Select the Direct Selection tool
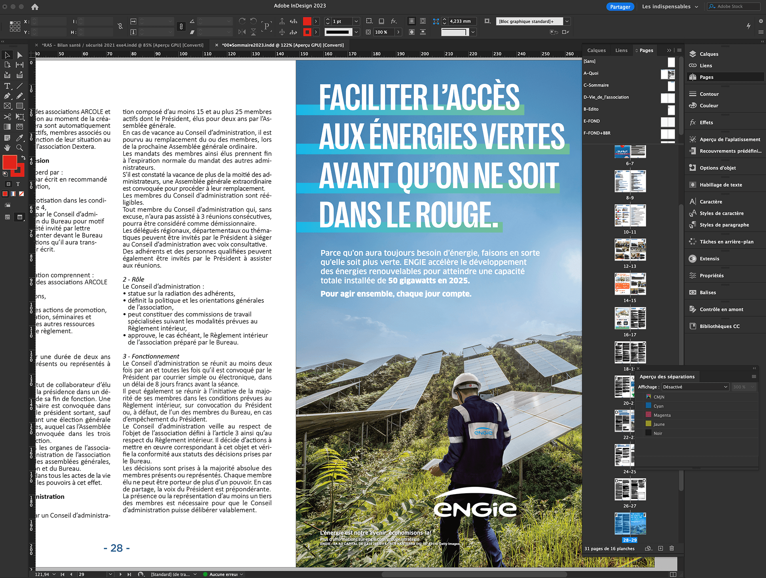 (20, 55)
